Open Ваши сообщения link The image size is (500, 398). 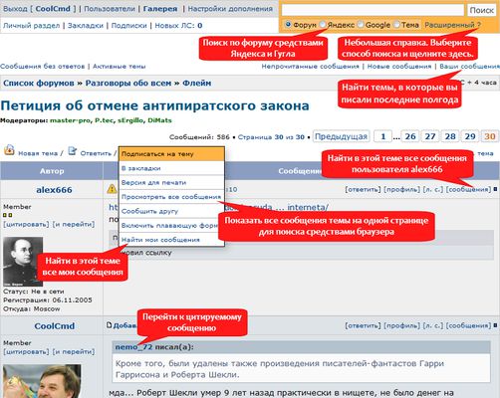pos(469,67)
